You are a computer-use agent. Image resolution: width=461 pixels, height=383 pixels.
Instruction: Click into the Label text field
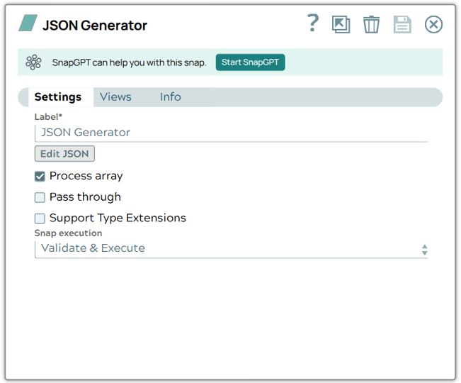pos(231,133)
